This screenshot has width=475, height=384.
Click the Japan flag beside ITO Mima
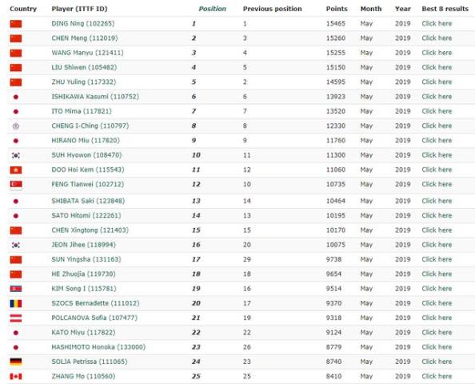tap(16, 111)
